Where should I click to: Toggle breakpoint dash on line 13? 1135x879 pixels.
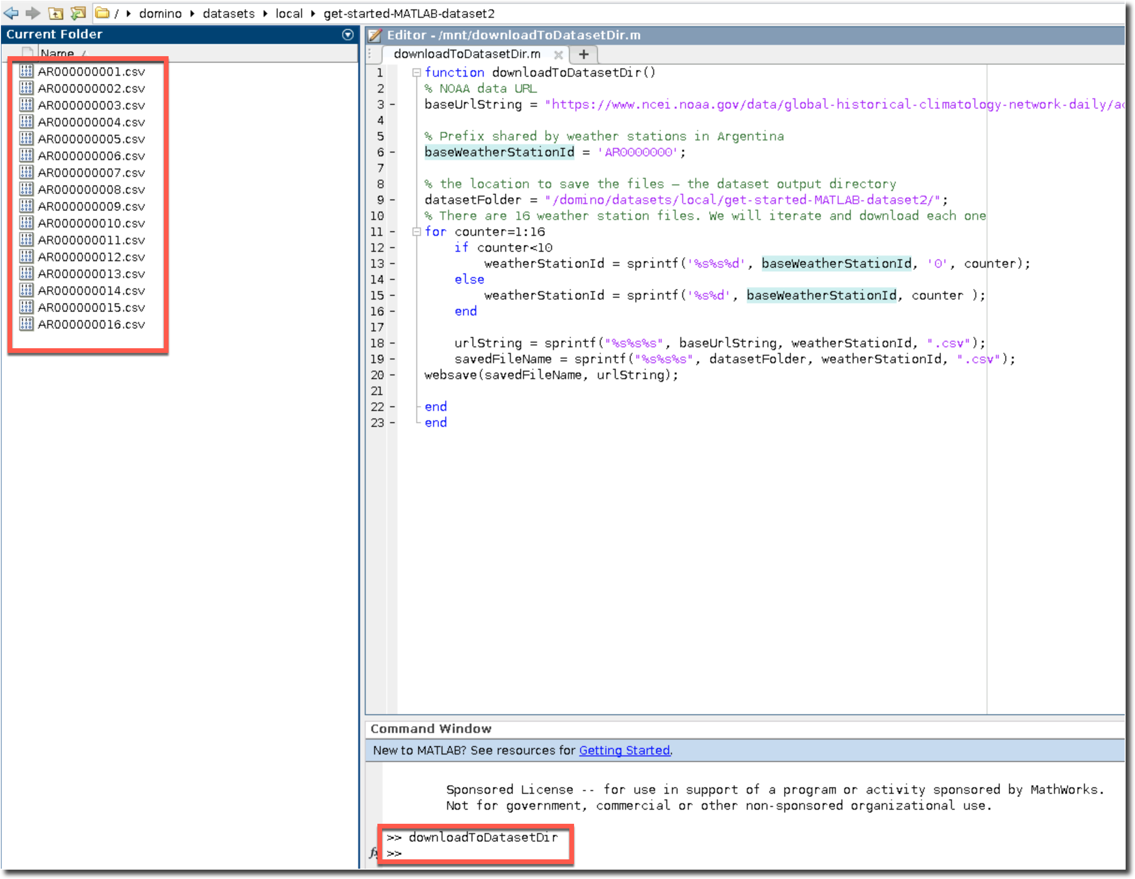pos(393,264)
